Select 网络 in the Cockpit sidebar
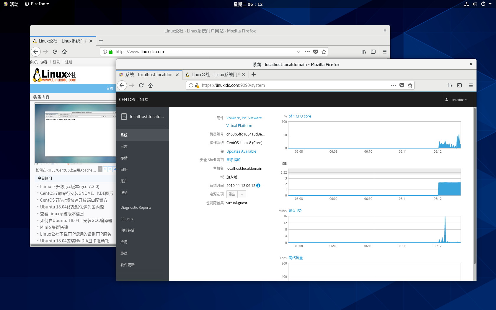 pyautogui.click(x=142, y=169)
